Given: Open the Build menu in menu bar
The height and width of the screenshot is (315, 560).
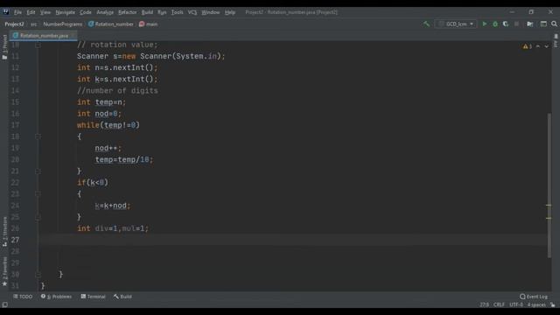Looking at the screenshot, I should (x=147, y=12).
